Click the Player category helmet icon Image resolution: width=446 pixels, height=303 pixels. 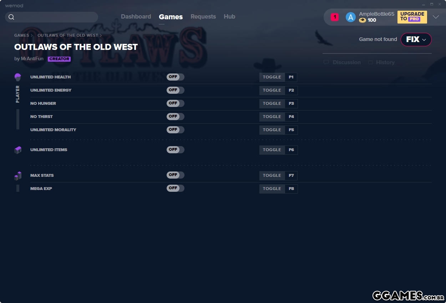coord(17,77)
